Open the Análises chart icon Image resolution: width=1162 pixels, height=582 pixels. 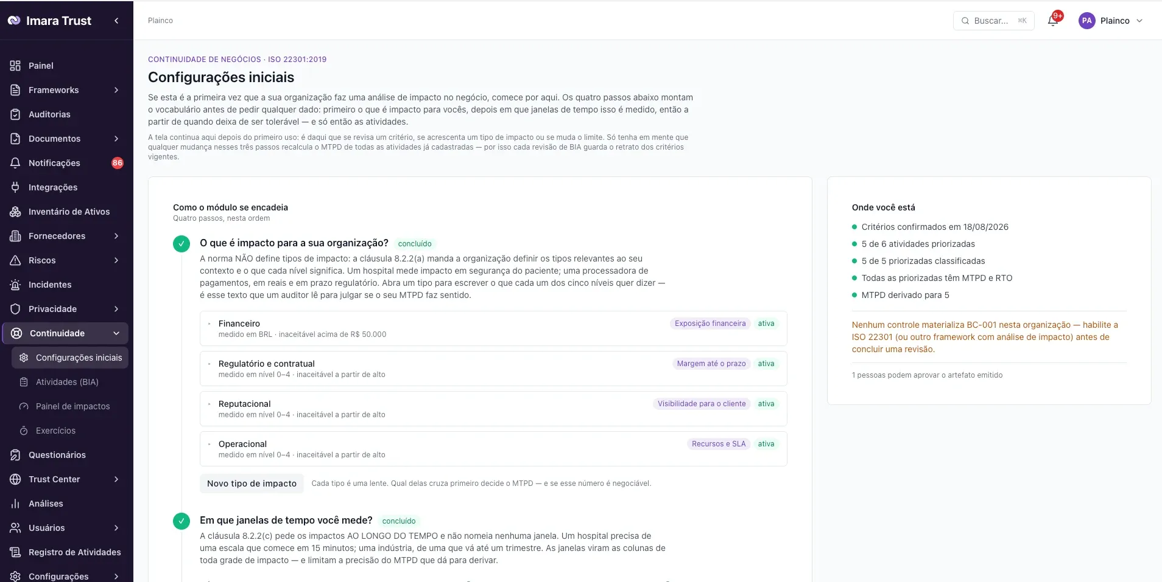(15, 504)
